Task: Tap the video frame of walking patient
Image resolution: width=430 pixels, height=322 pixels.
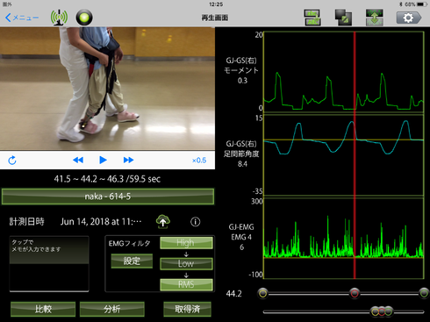Action: coord(107,89)
